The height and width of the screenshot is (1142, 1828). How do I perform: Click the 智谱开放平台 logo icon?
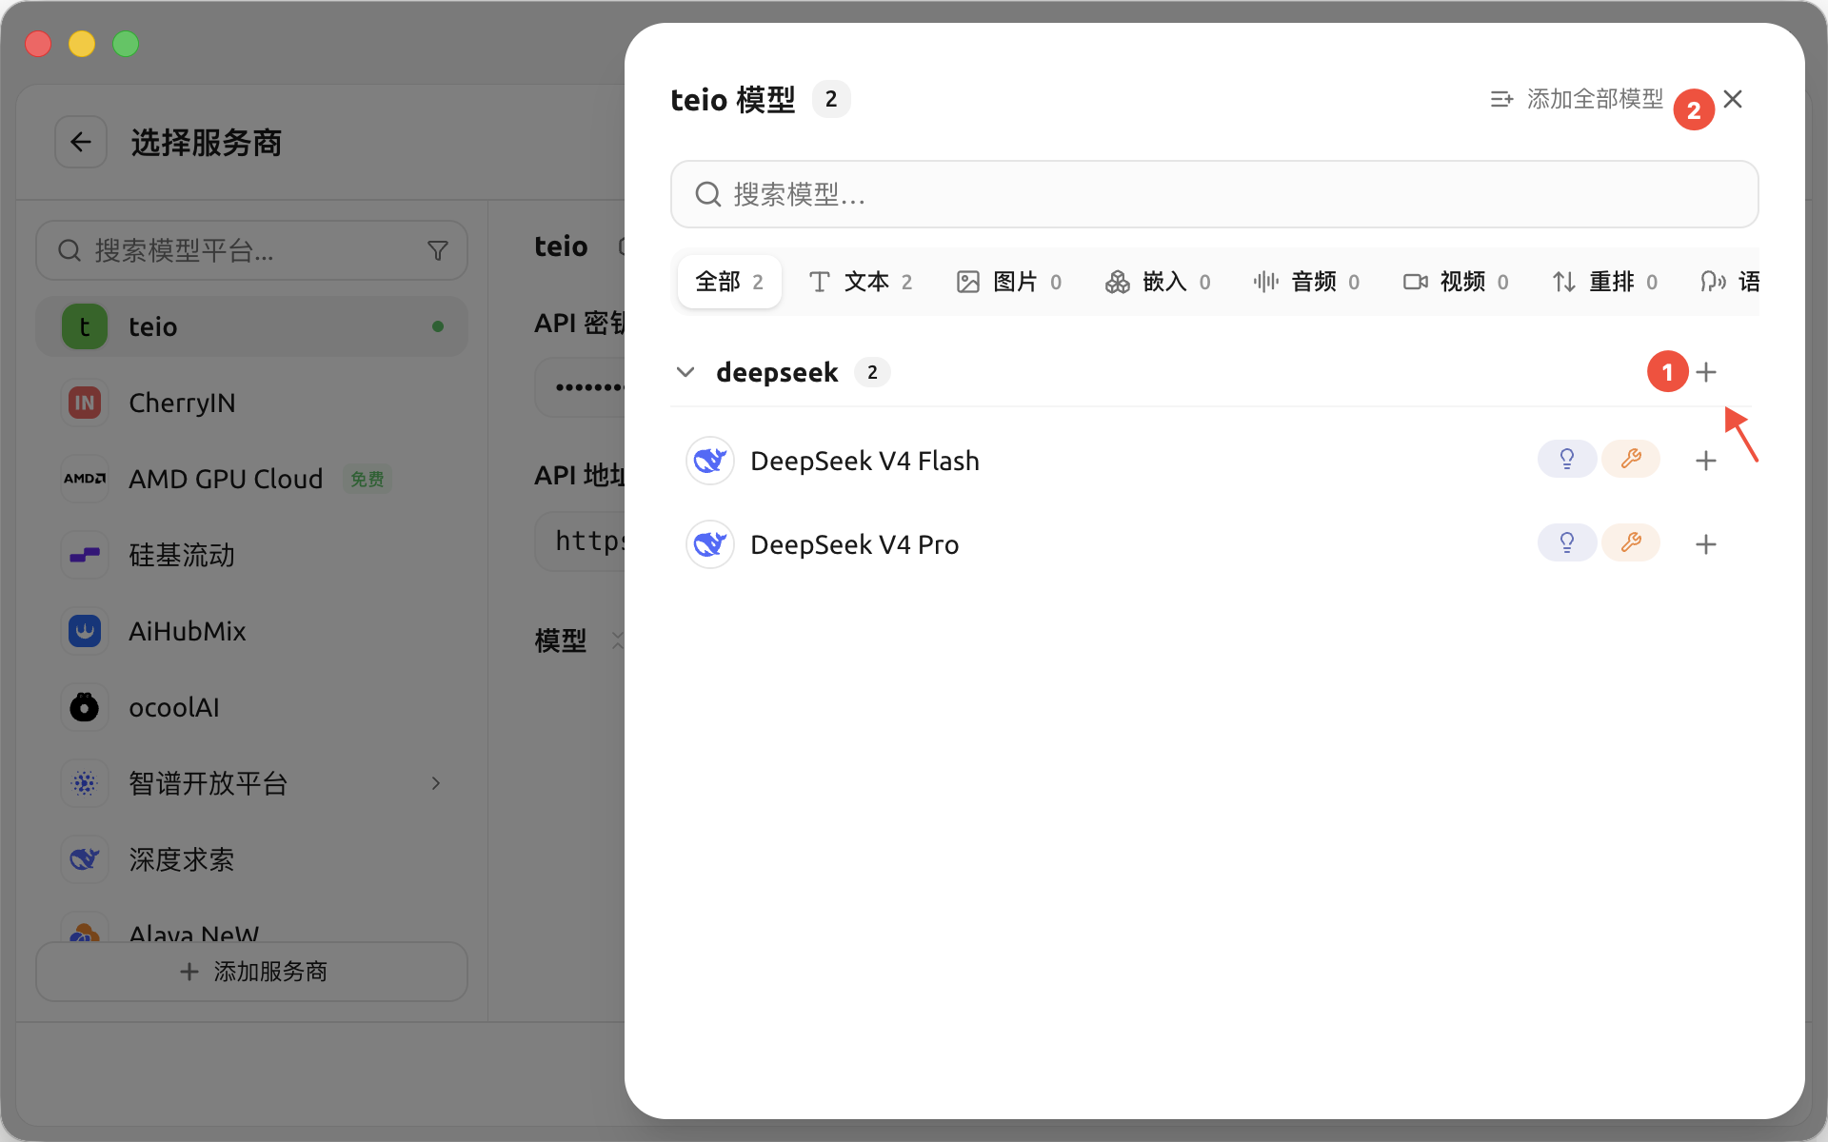[x=85, y=783]
